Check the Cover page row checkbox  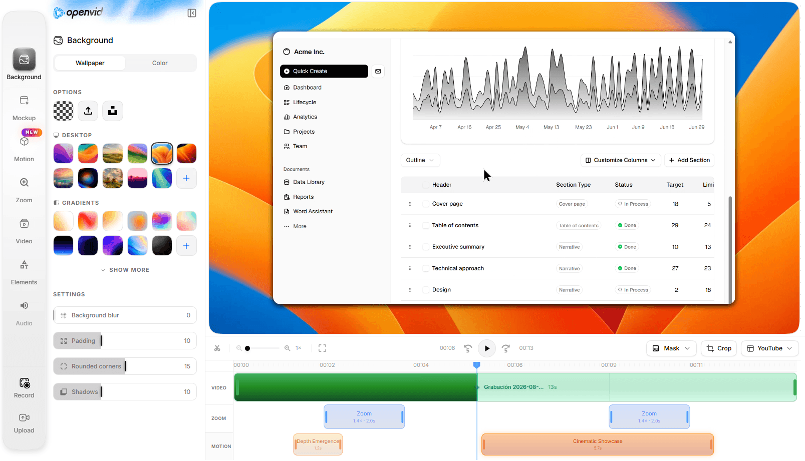[426, 204]
